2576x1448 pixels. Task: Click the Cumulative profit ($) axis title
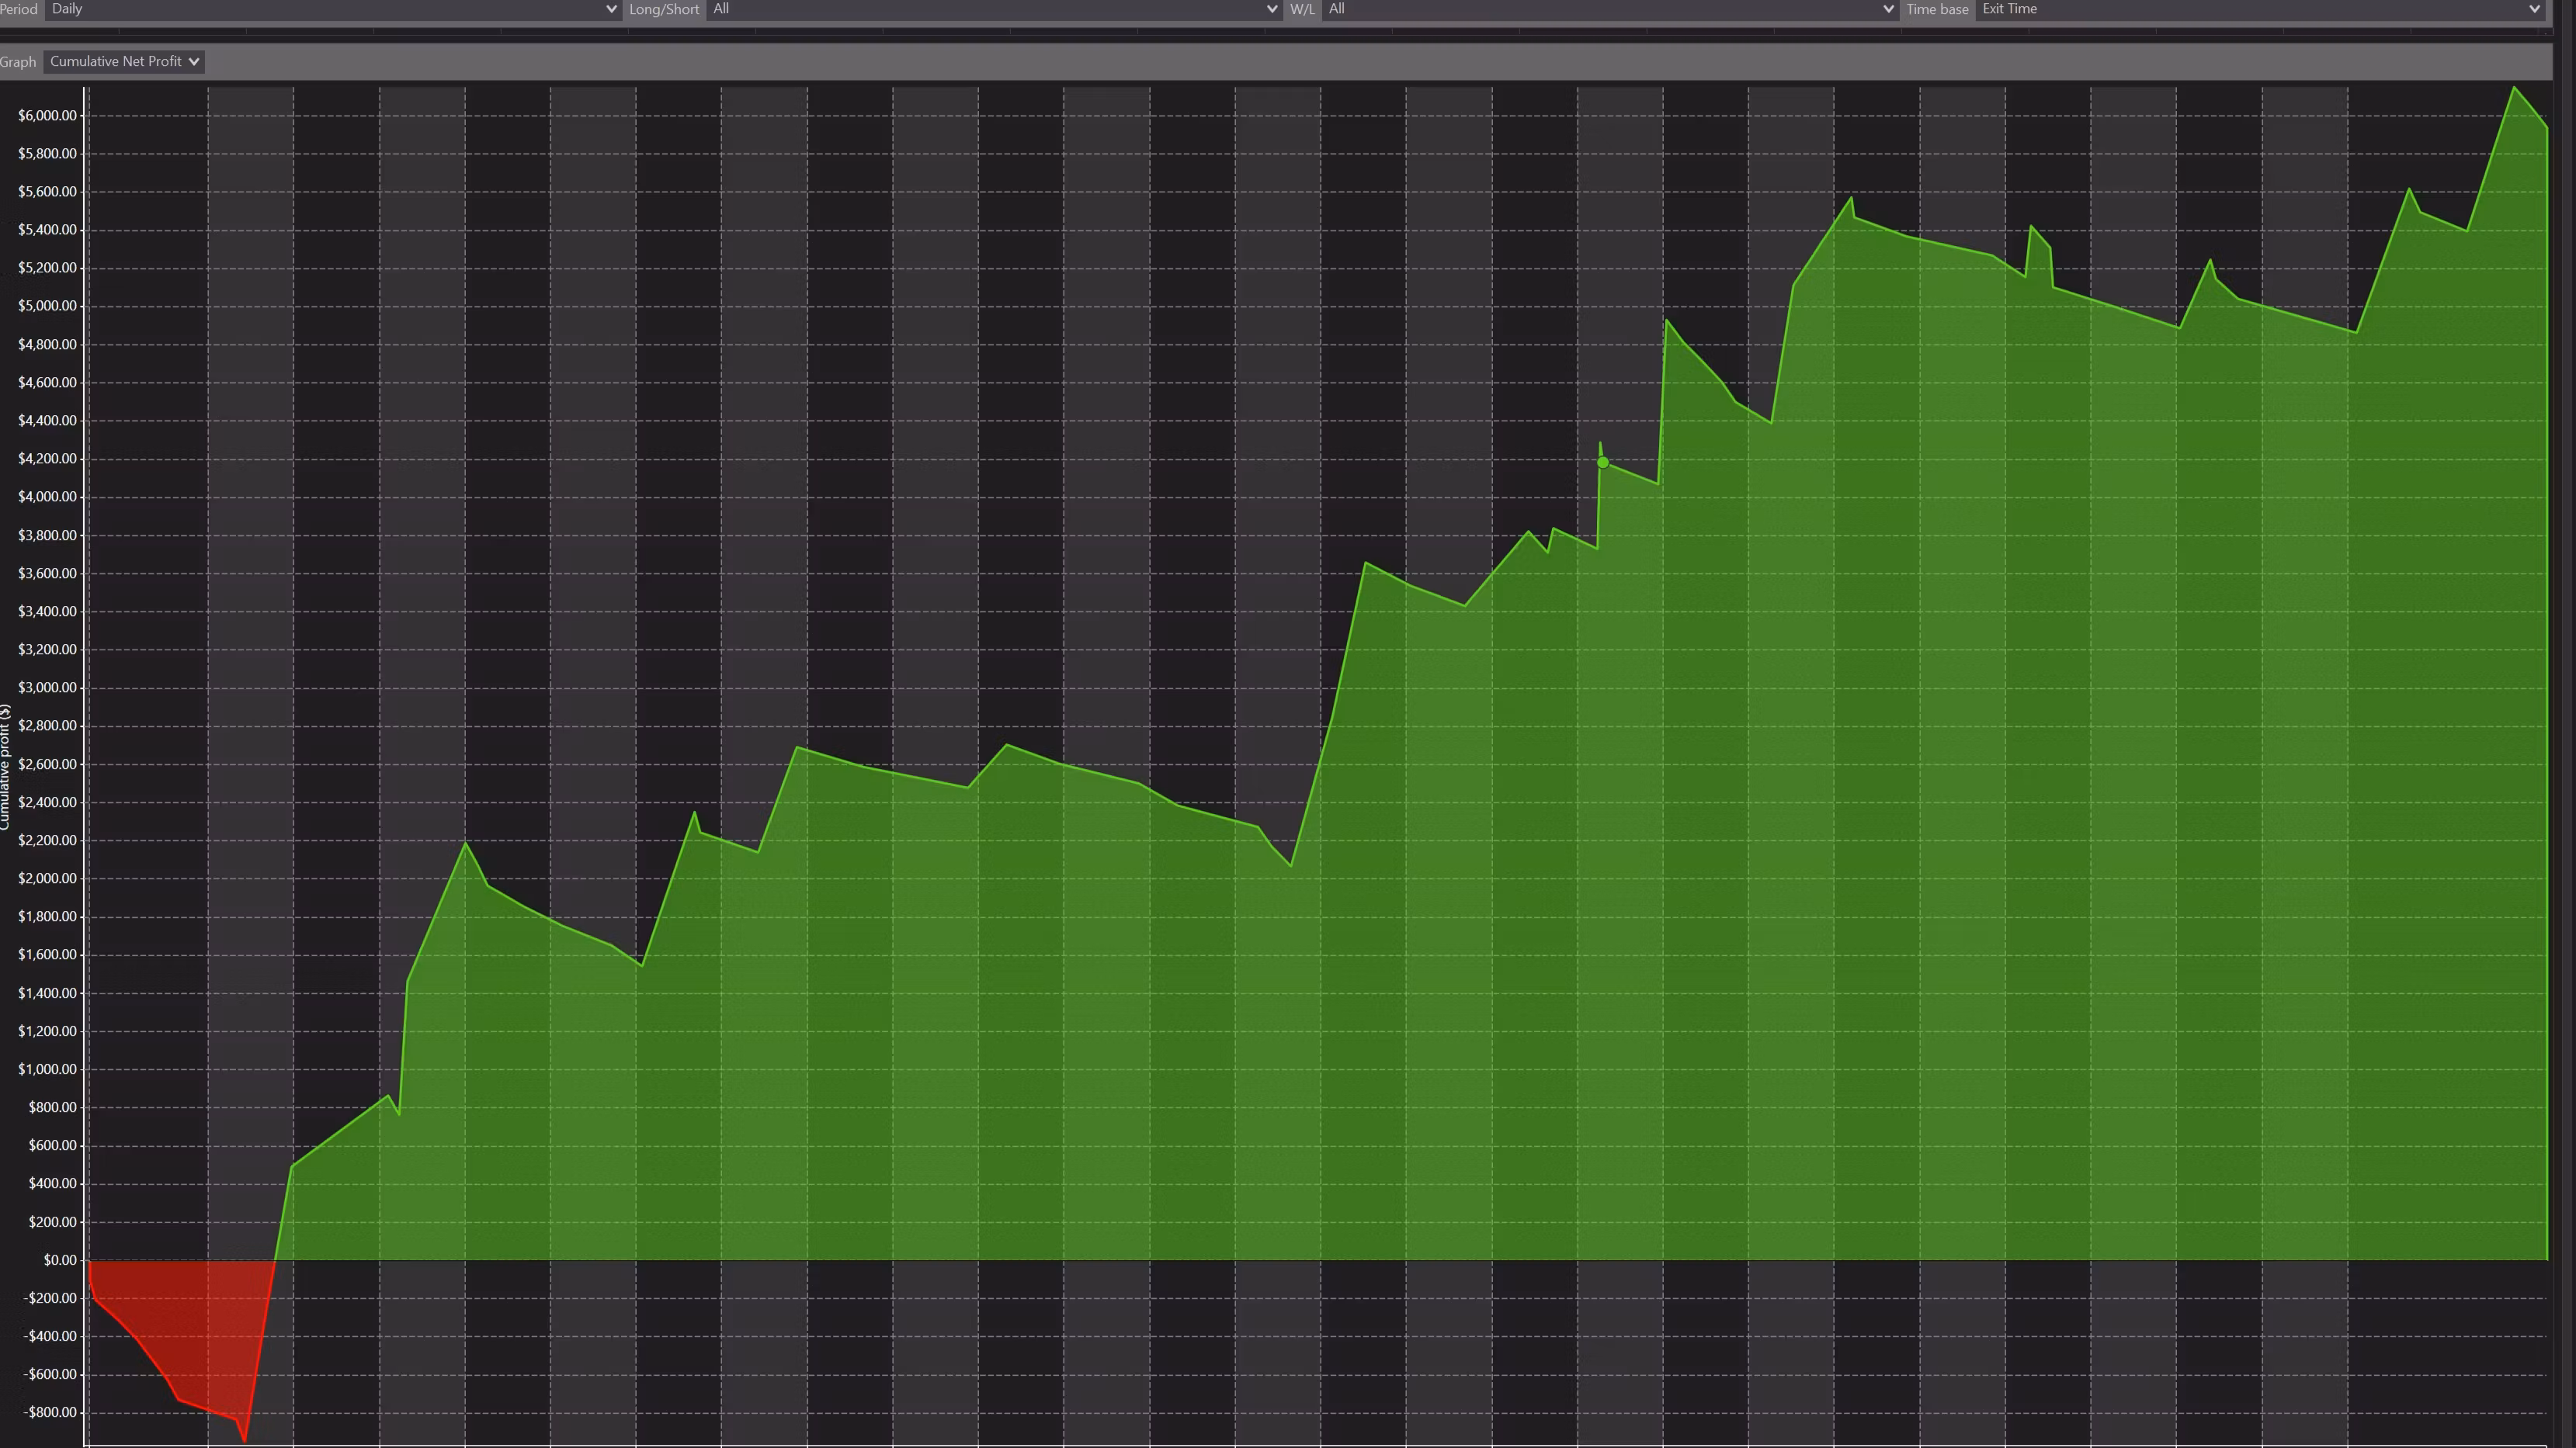tap(5, 767)
